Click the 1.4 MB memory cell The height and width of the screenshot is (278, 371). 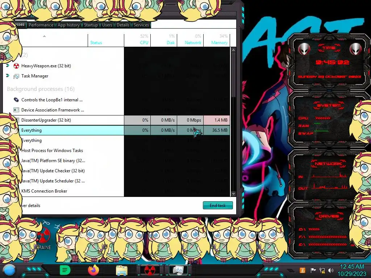click(217, 120)
